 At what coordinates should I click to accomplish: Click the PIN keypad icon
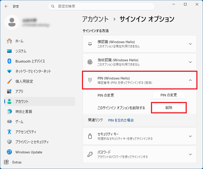click(90, 80)
